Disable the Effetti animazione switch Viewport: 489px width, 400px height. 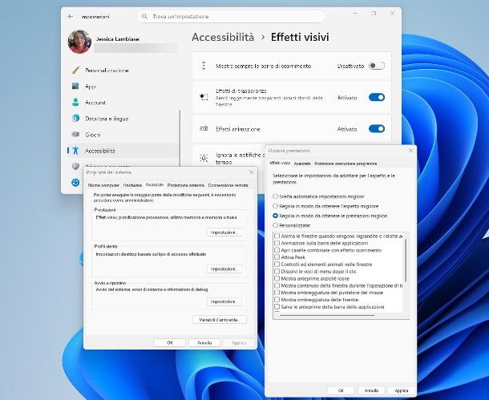coord(377,129)
